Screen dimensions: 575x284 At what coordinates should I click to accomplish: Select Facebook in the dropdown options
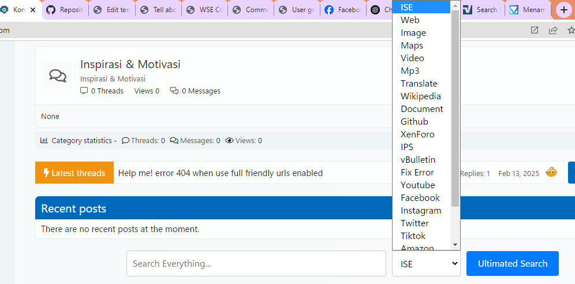coord(421,198)
